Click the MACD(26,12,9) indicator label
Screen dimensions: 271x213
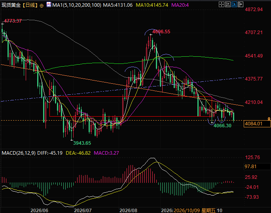tap(19, 153)
